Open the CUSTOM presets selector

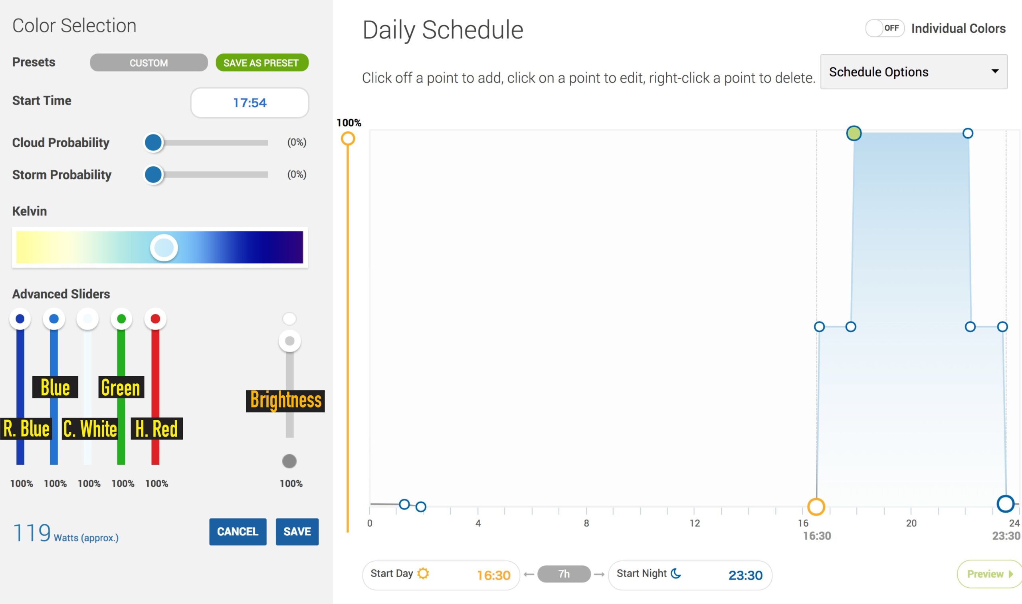(149, 63)
